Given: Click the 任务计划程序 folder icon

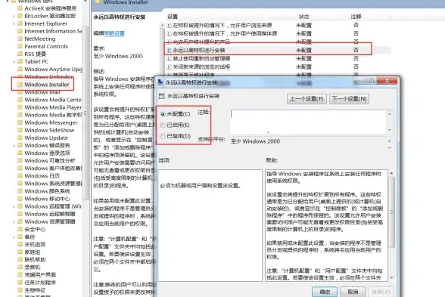Looking at the screenshot, I should pos(20,283).
